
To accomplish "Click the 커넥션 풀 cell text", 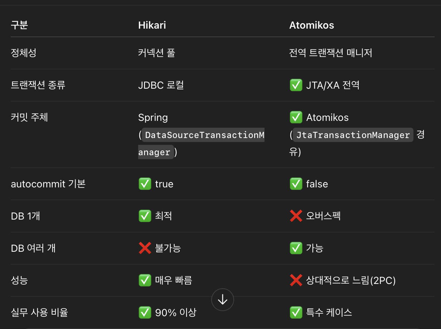I will (x=156, y=53).
